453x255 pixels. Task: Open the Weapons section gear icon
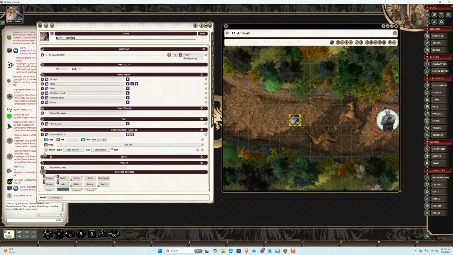click(x=203, y=49)
